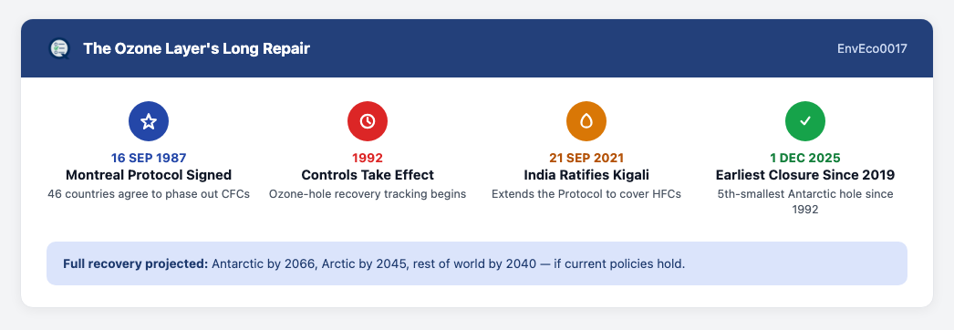Click the green checkmark circle icon

(x=805, y=121)
